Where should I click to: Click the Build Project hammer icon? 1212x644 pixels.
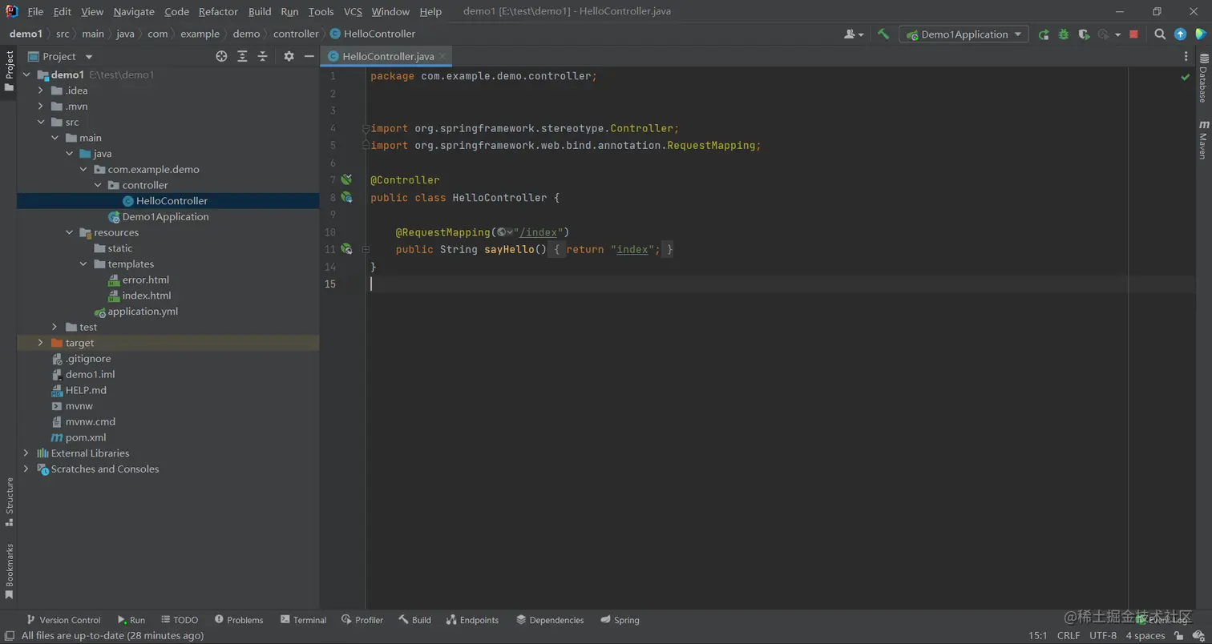pos(883,34)
